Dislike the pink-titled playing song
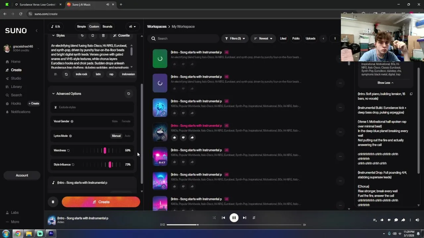The image size is (424, 238). point(183,138)
